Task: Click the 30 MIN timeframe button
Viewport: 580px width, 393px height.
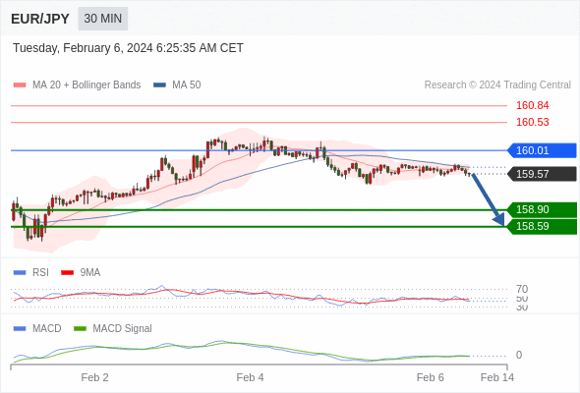Action: pos(103,19)
